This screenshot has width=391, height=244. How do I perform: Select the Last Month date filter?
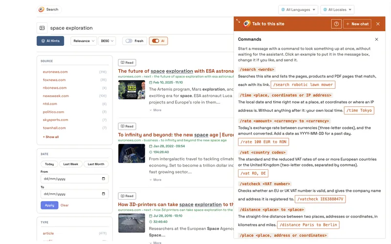(x=96, y=164)
